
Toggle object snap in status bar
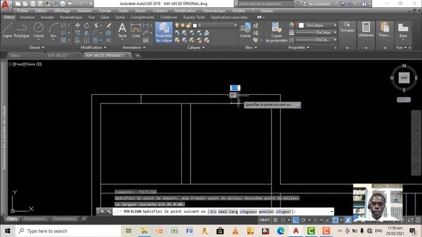point(335,220)
